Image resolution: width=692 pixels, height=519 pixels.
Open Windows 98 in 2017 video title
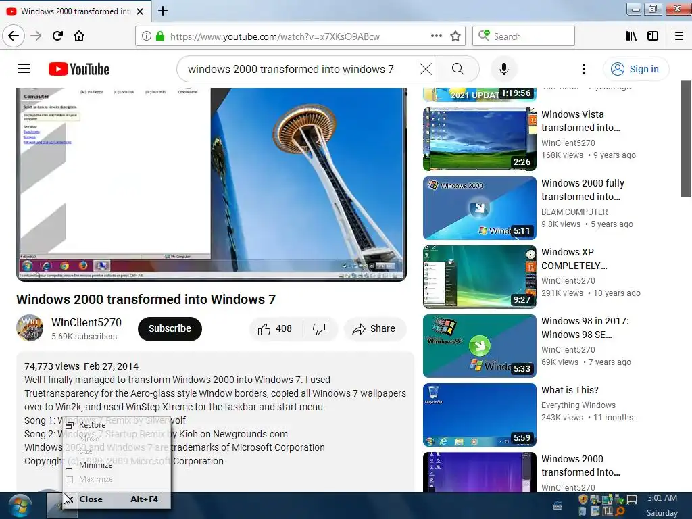585,328
